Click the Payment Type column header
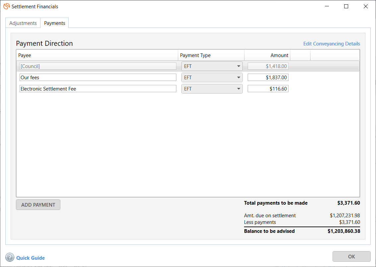This screenshot has width=376, height=267. (211, 55)
